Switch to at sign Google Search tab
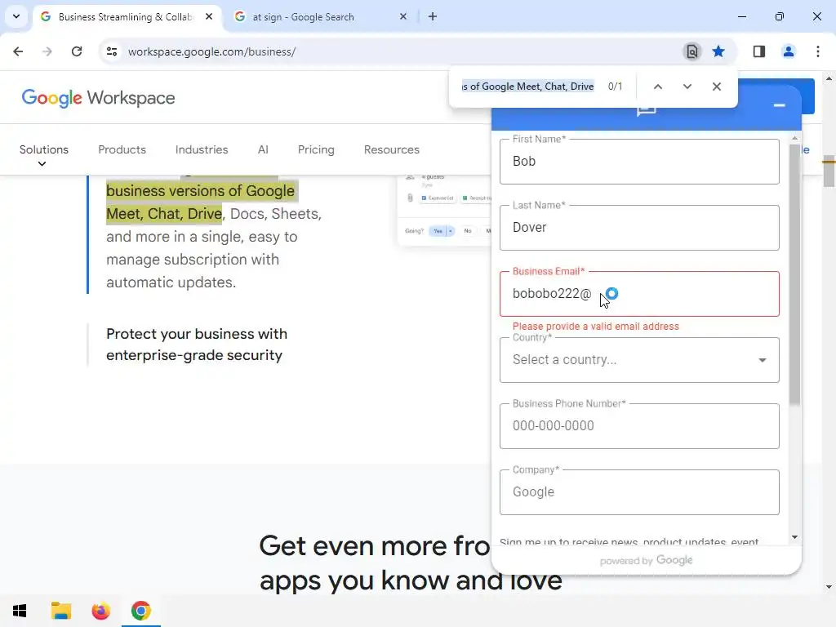The height and width of the screenshot is (627, 836). [x=318, y=16]
